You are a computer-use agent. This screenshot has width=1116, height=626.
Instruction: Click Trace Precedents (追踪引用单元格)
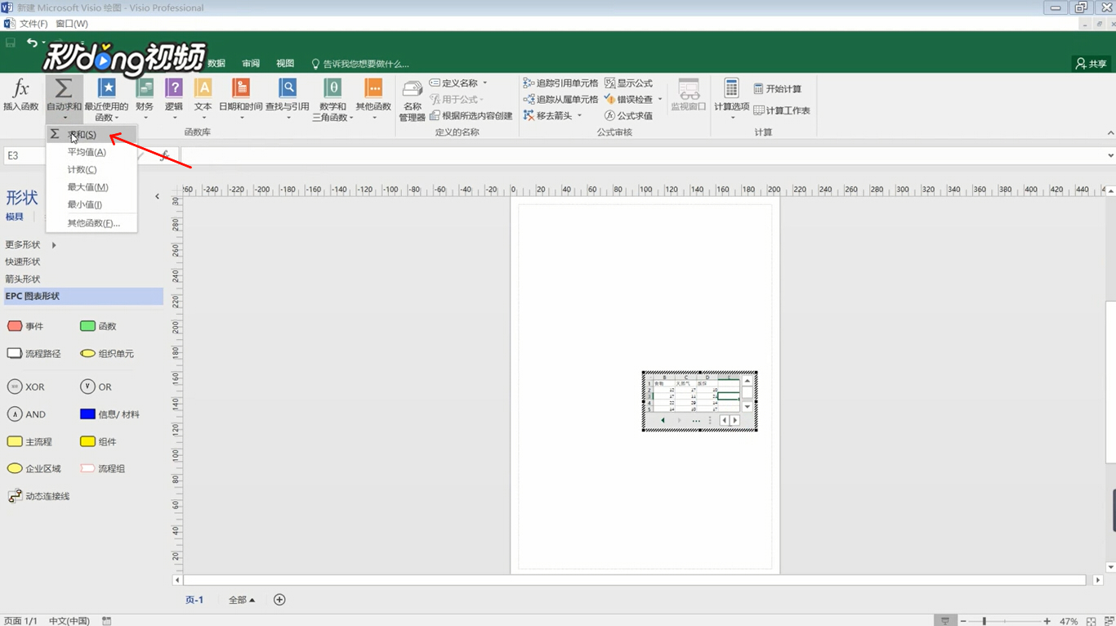(x=560, y=83)
